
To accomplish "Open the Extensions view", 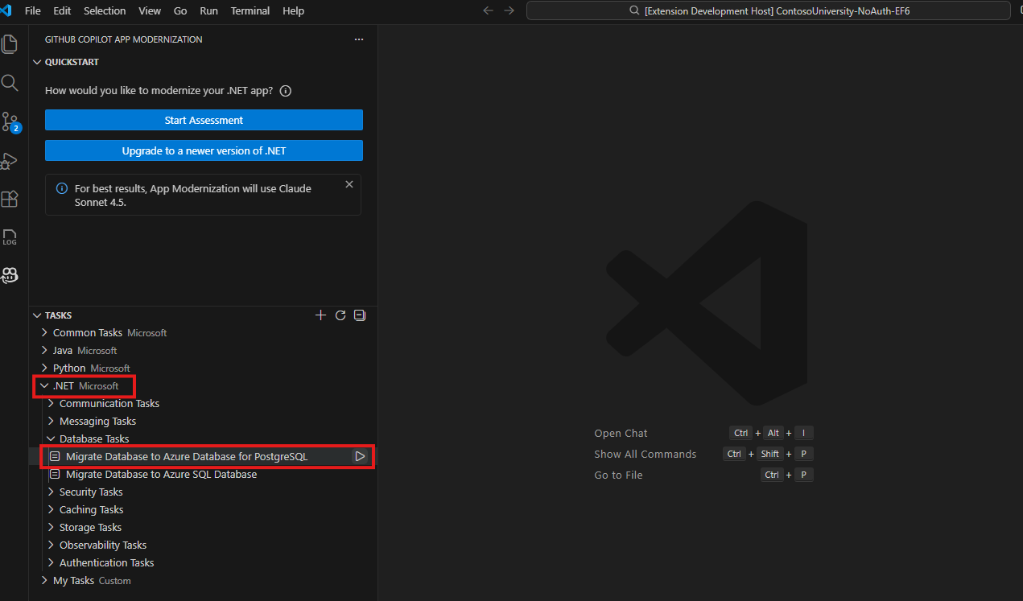I will [x=10, y=199].
